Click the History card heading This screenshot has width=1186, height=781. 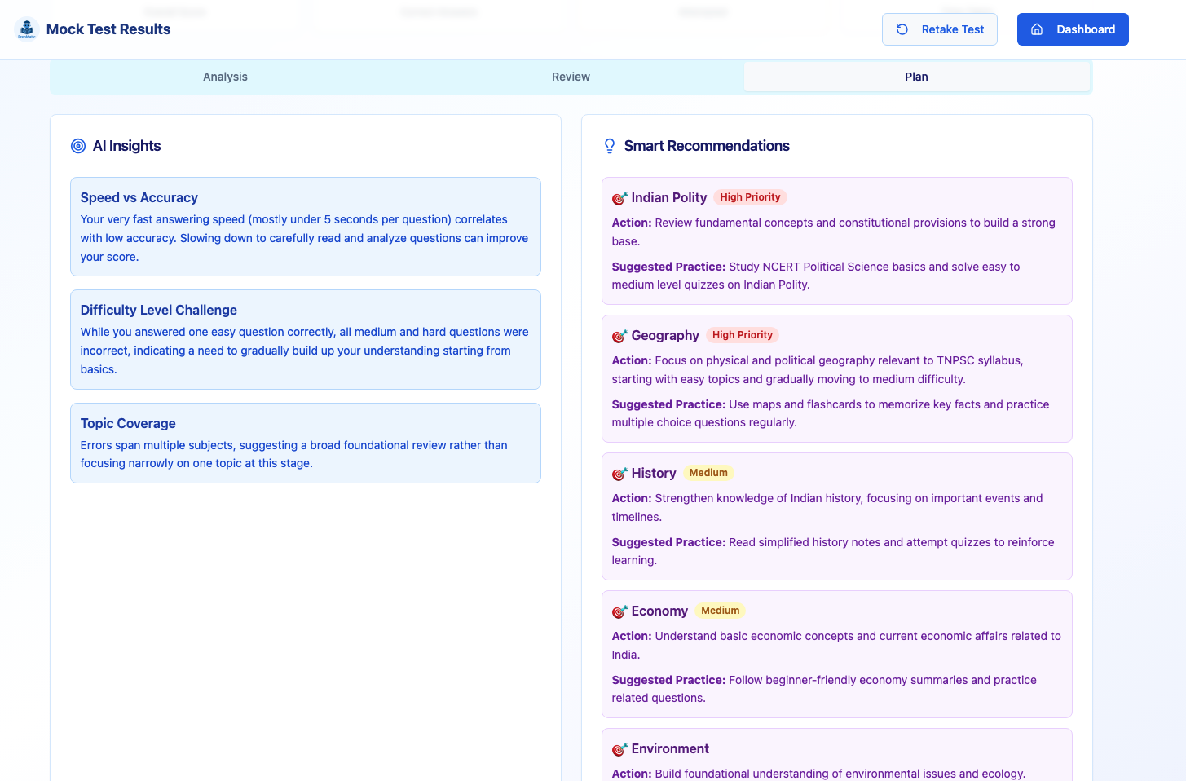tap(654, 473)
